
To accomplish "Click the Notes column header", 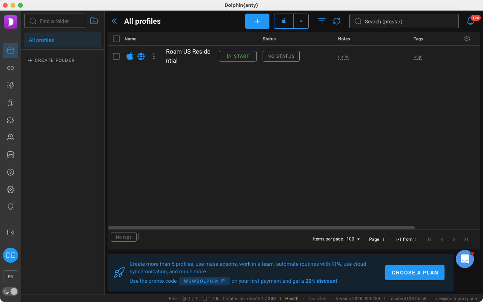I will [x=344, y=39].
